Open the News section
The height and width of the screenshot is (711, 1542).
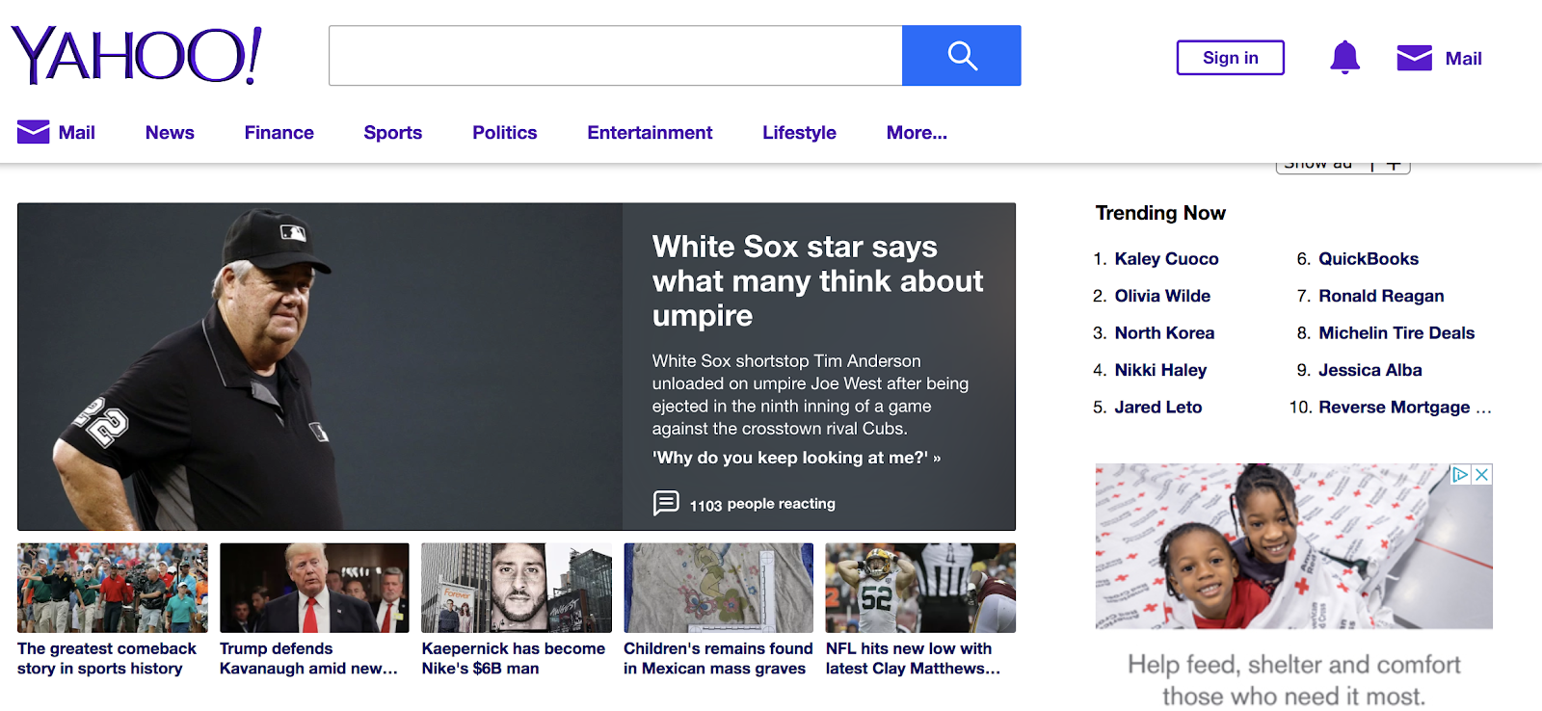(170, 133)
